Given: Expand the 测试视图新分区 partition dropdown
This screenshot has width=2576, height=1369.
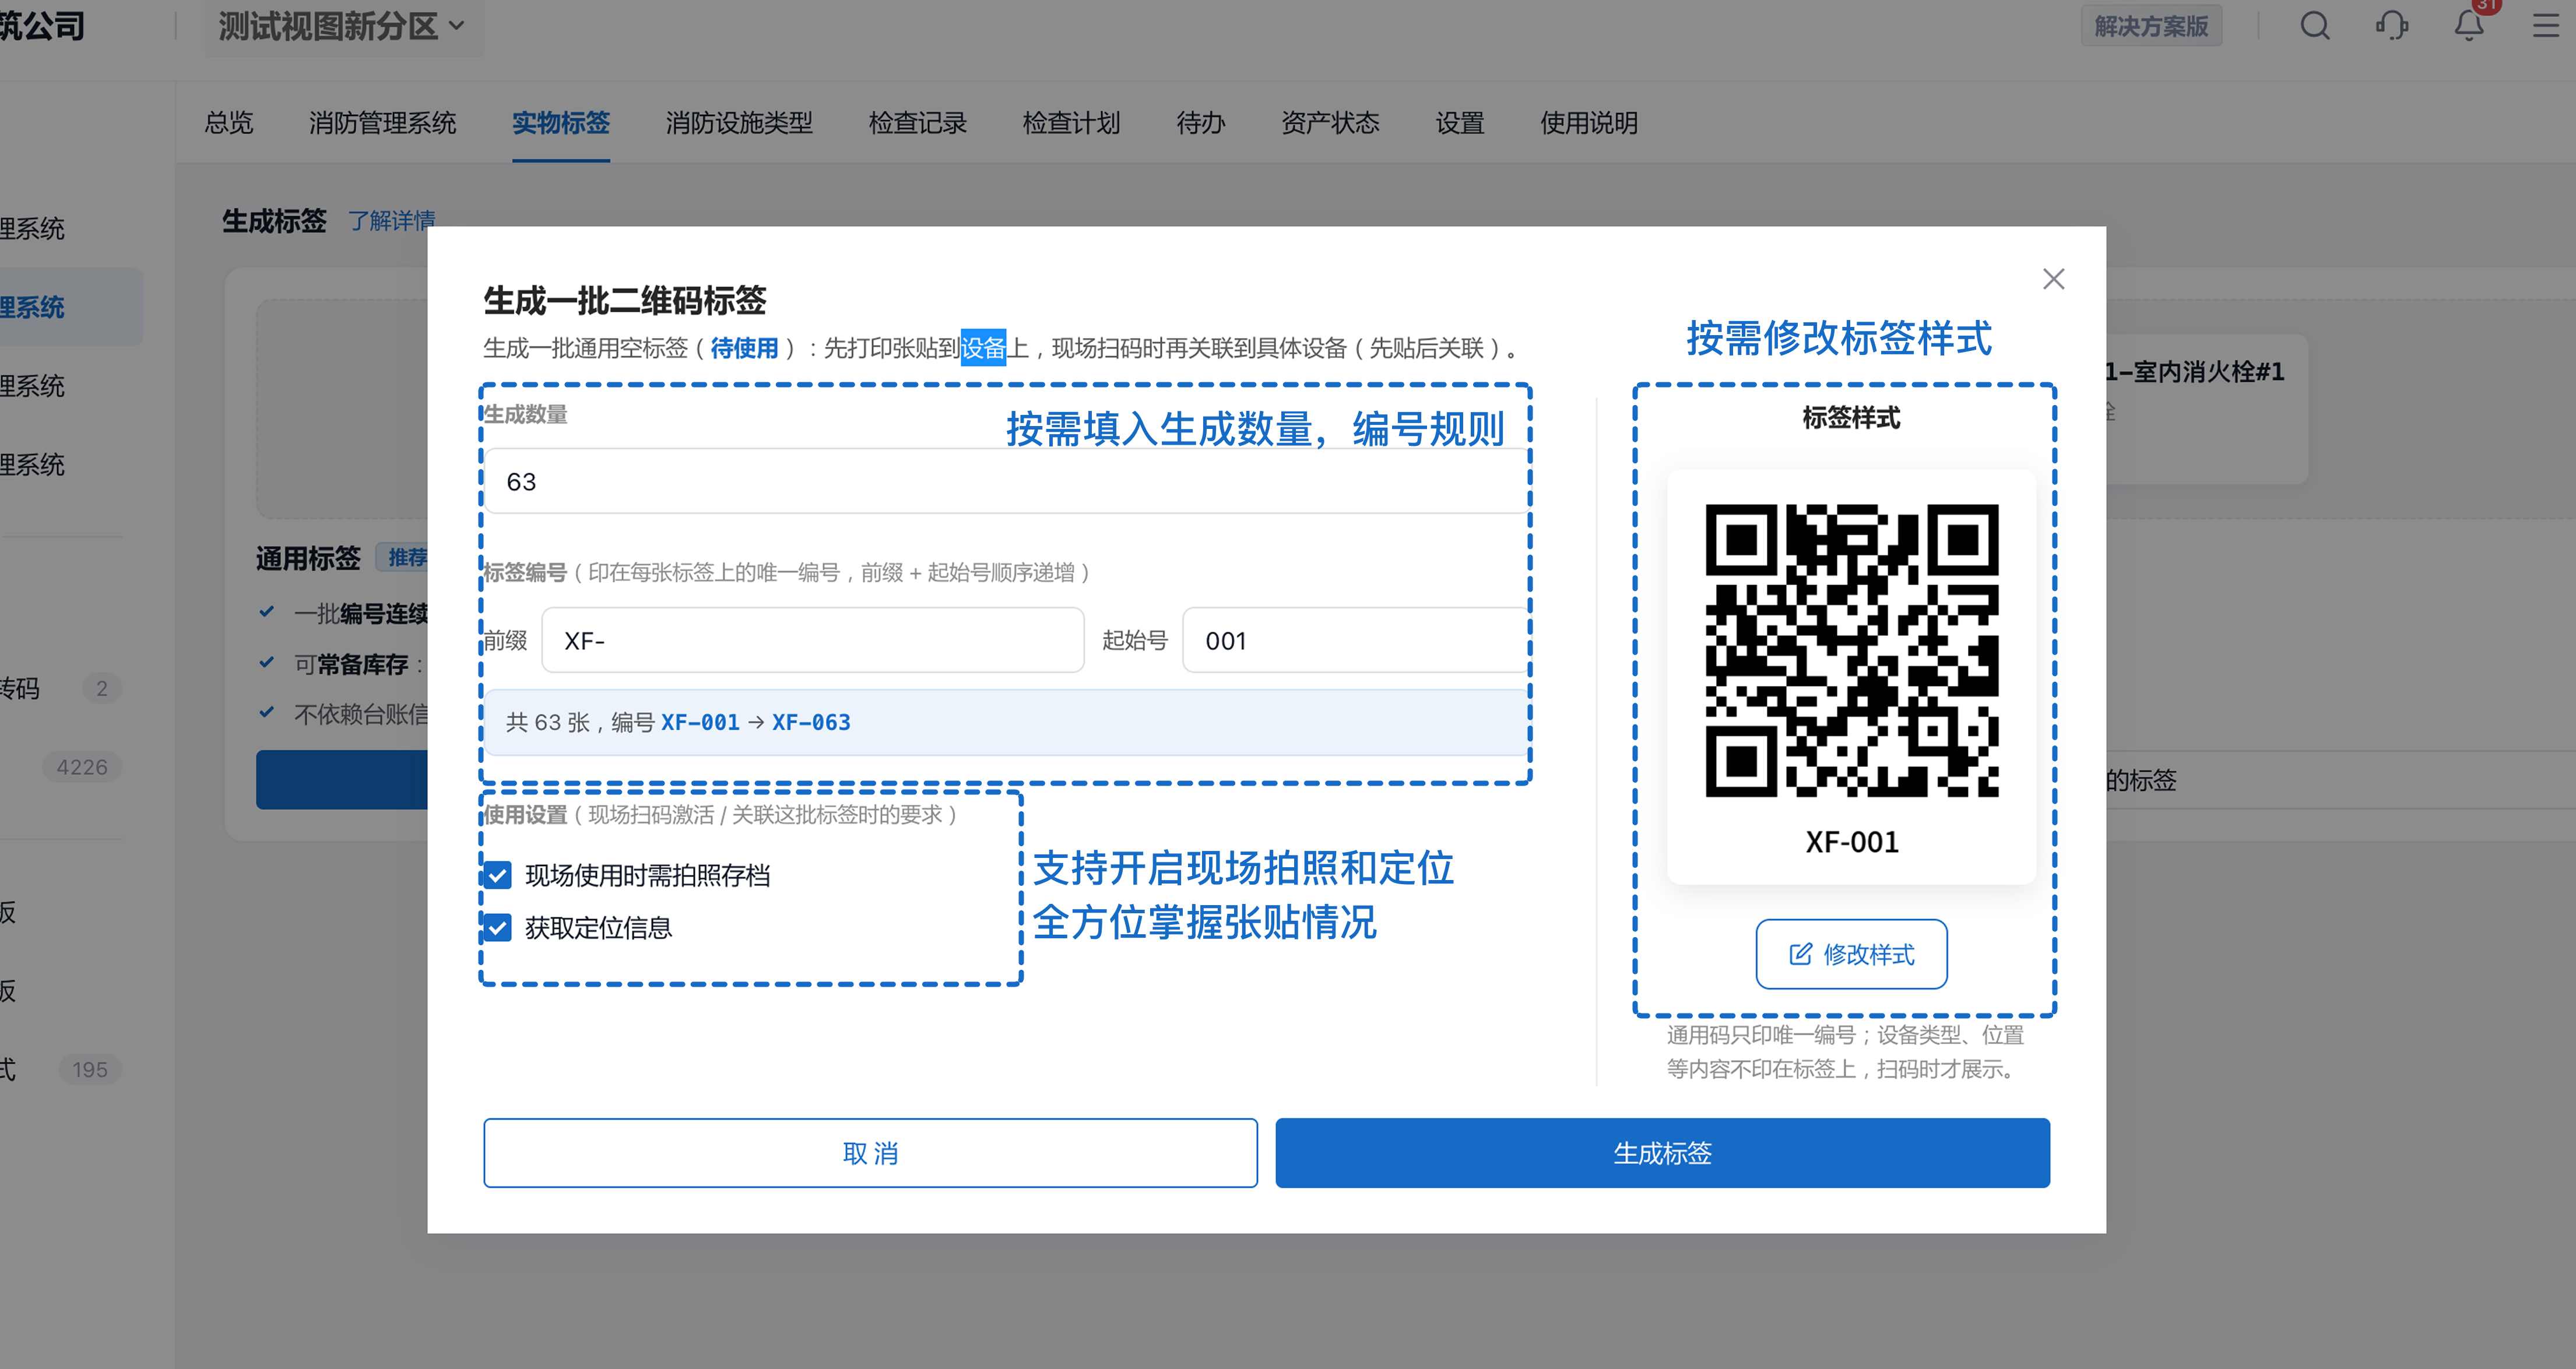Looking at the screenshot, I should [343, 26].
